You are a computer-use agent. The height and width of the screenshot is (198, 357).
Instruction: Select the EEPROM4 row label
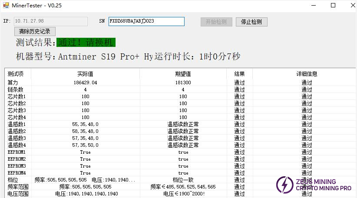(17, 173)
